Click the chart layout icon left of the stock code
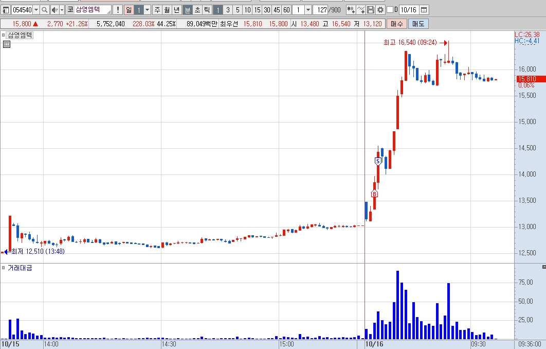This screenshot has width=546, height=349. [6, 10]
